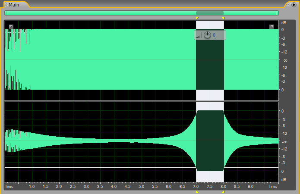300x194 pixels.
Task: Click the fade-in handle at top left
Action: click(x=11, y=27)
